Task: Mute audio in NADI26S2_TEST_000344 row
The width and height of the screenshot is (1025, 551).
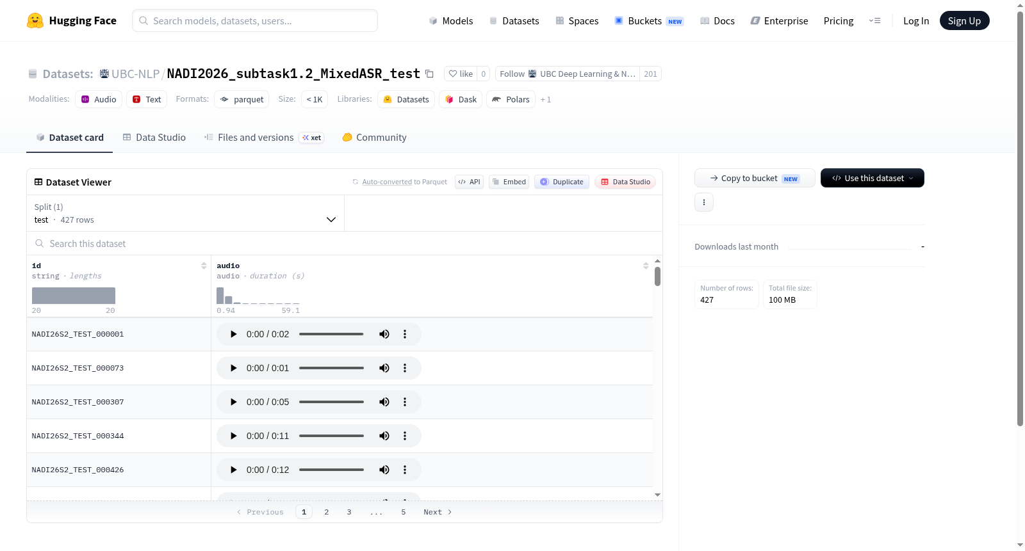Action: pos(384,436)
